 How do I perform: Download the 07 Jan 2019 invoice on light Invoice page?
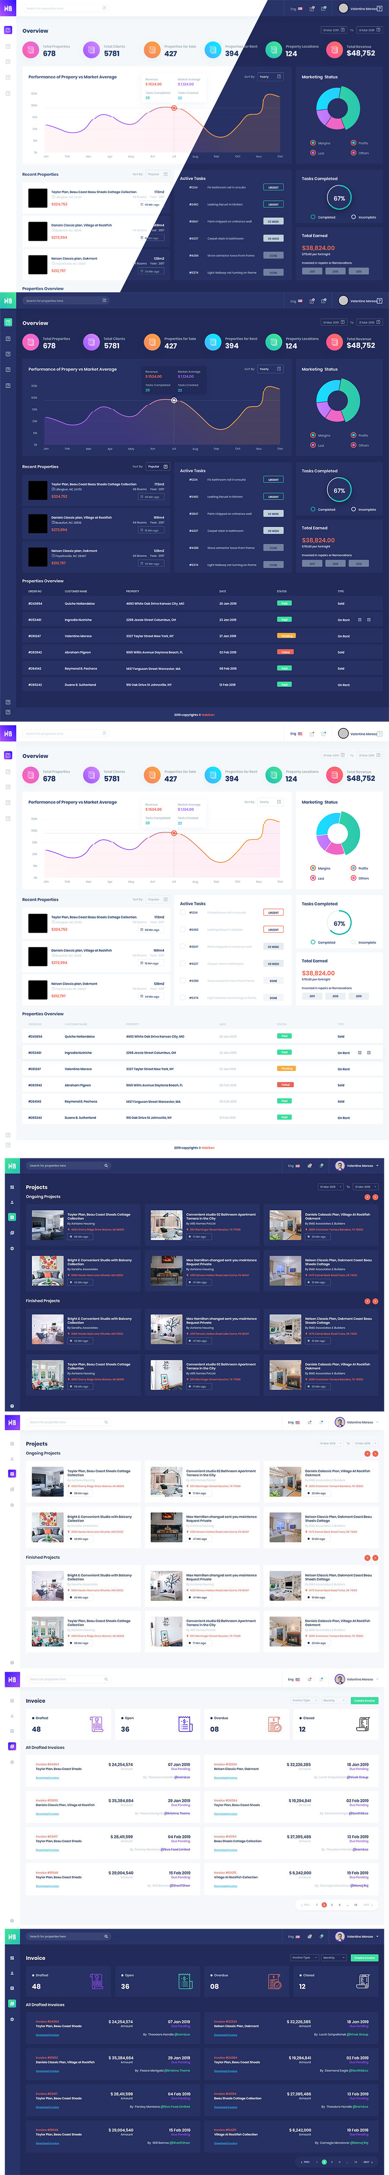47,1777
